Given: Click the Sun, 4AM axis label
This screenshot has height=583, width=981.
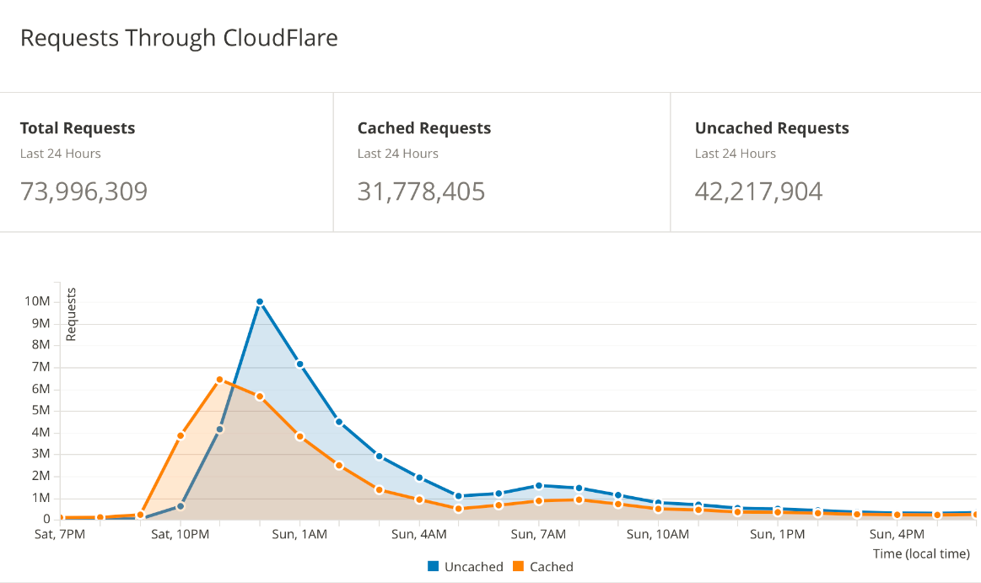Looking at the screenshot, I should 419,535.
